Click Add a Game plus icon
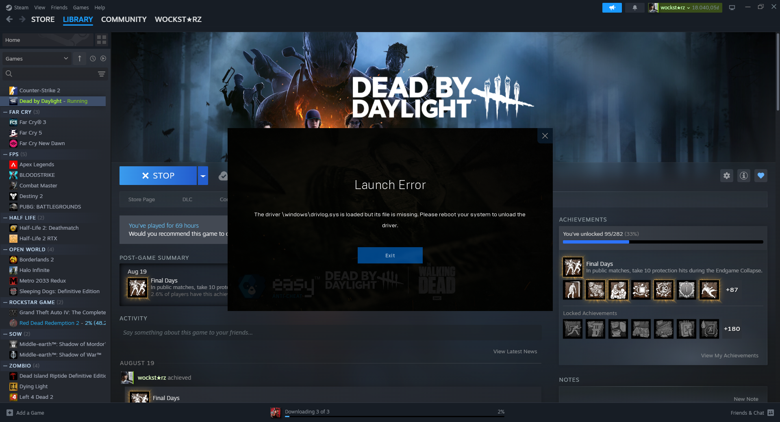The image size is (780, 422). point(10,413)
